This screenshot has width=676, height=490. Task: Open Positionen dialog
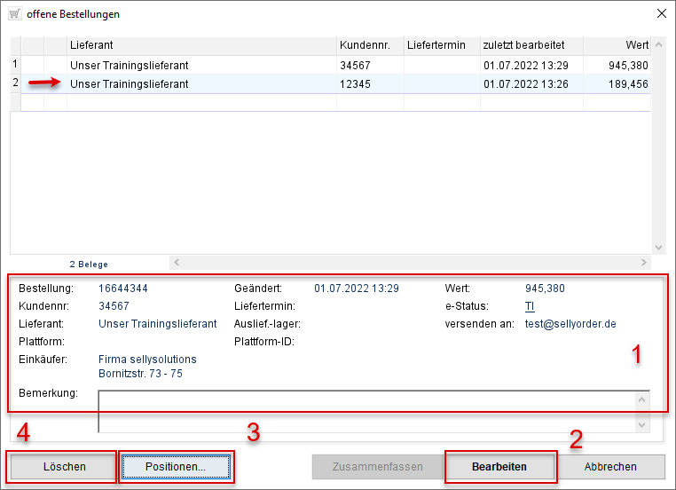click(x=176, y=466)
